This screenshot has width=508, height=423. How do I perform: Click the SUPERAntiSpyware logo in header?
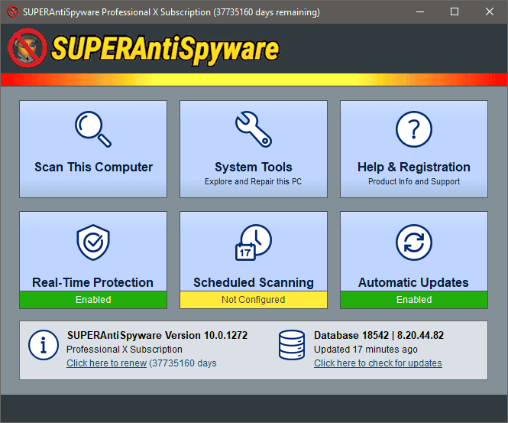coord(144,49)
